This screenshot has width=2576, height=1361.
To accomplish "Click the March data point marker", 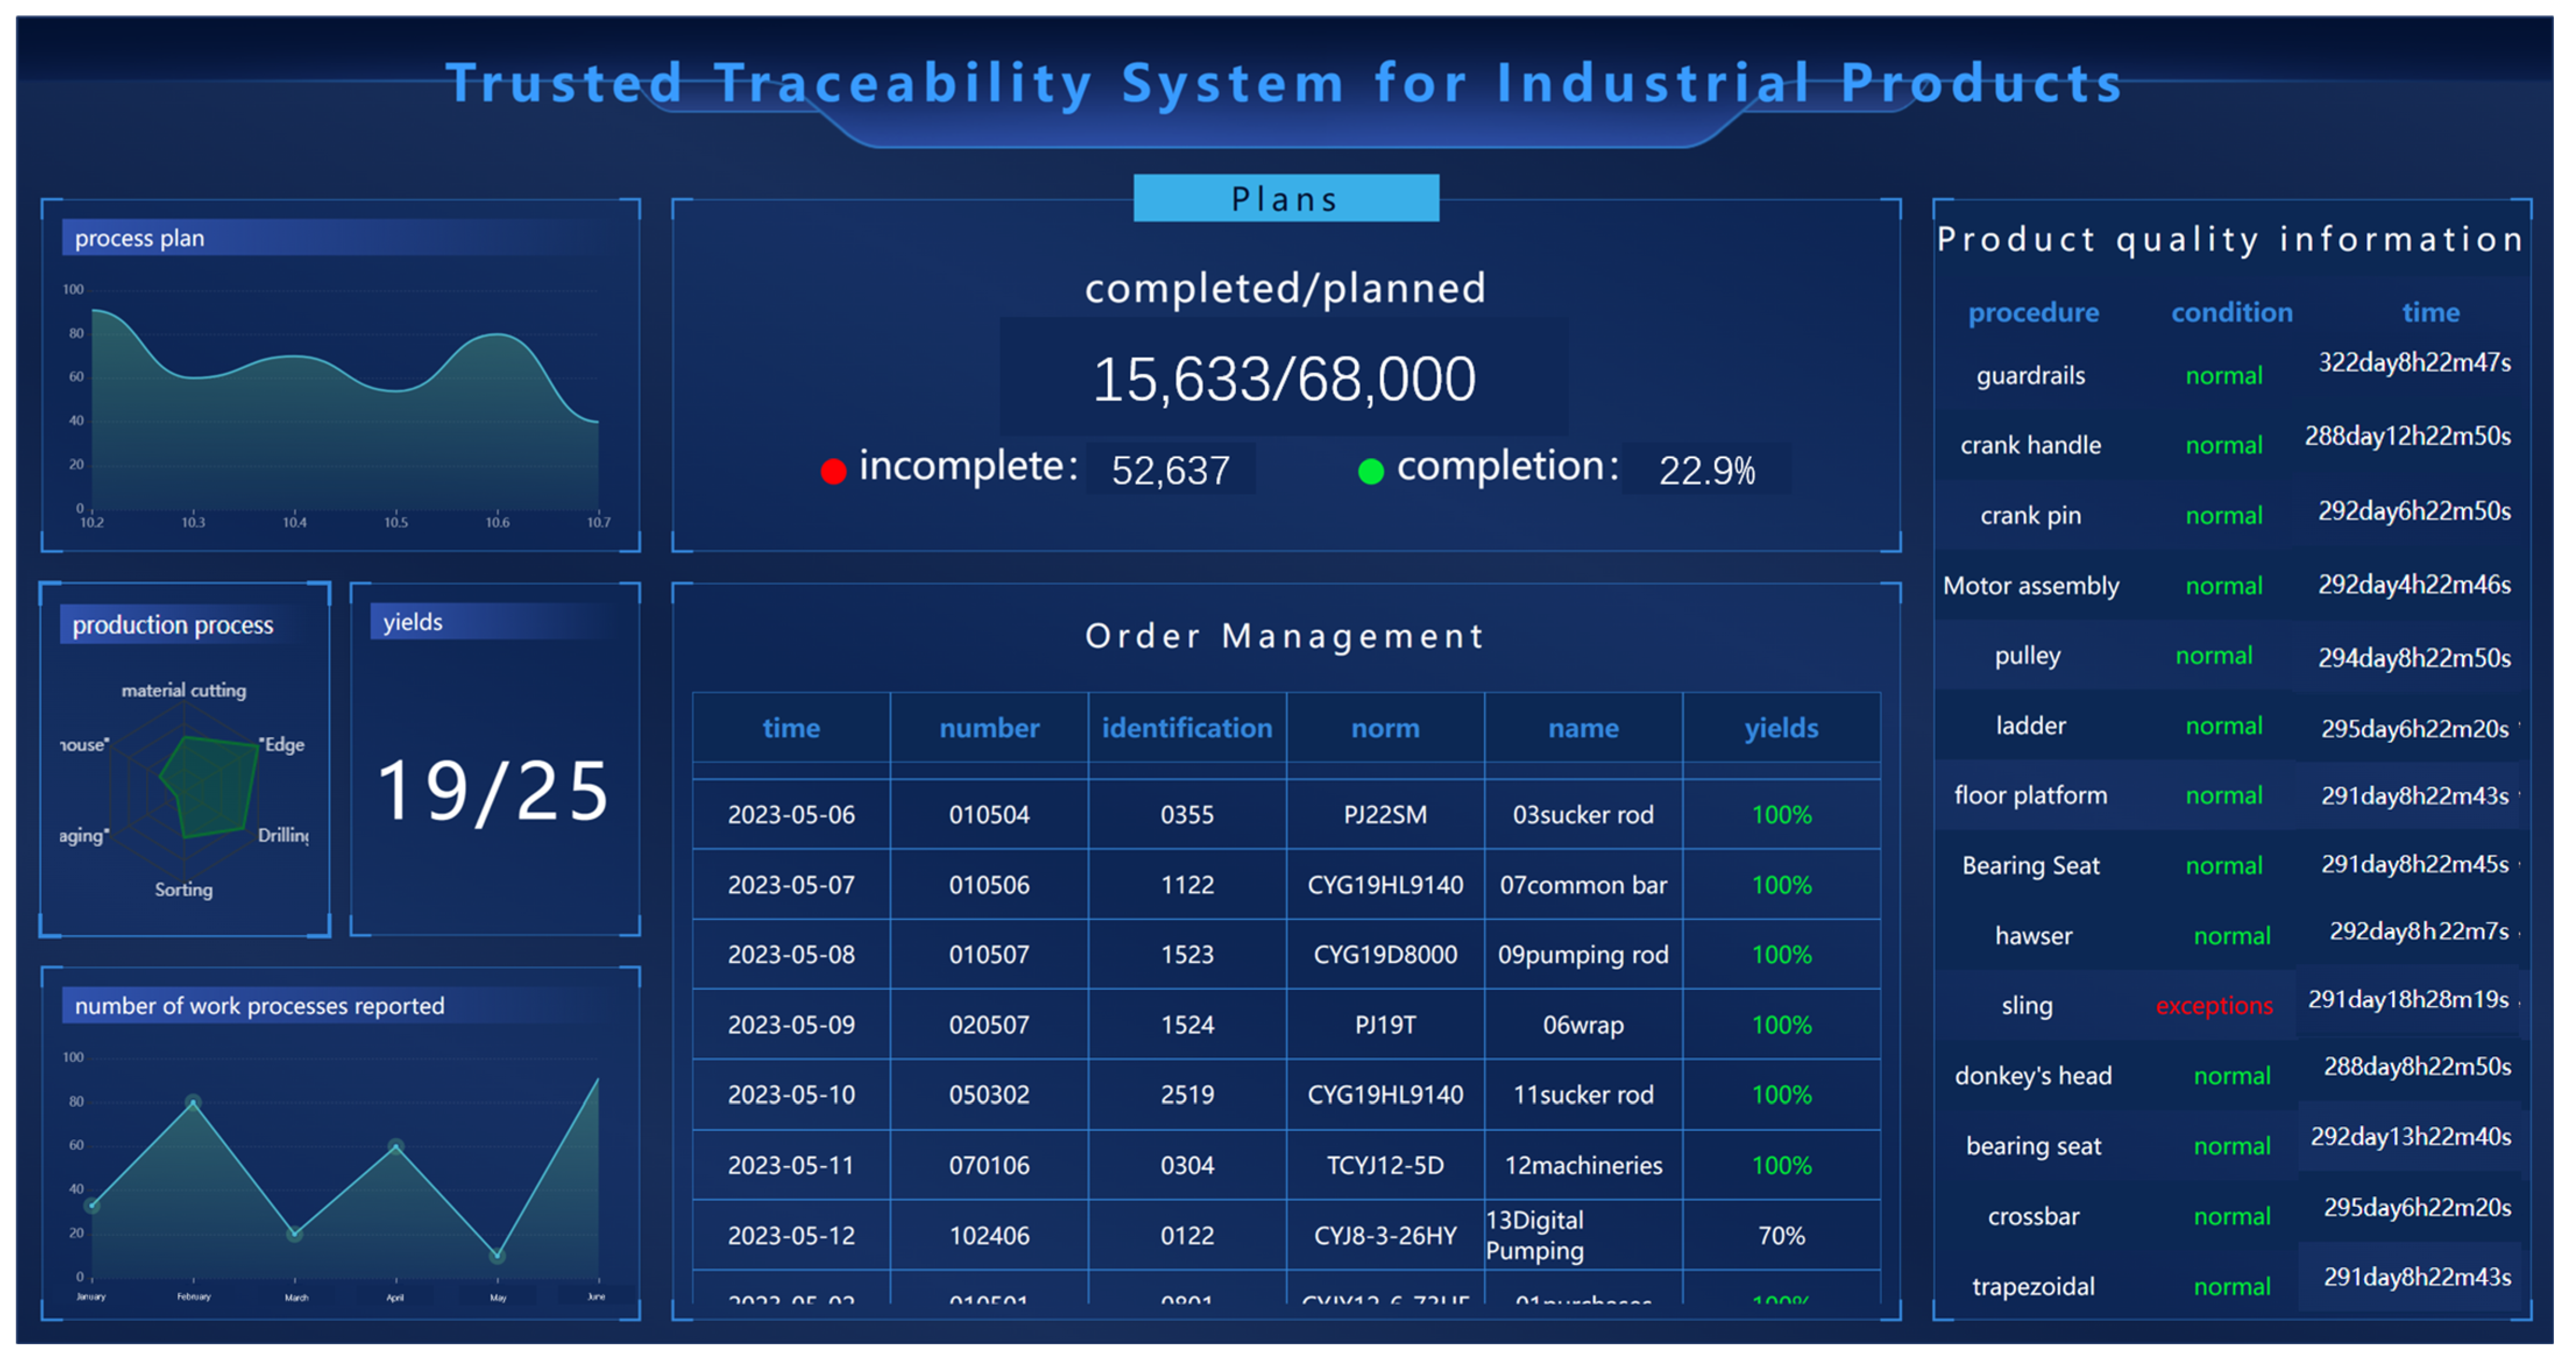I will (x=295, y=1234).
